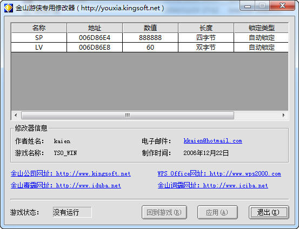This screenshot has width=299, height=229.
Task: Click the 地址 column header
Action: click(x=95, y=28)
